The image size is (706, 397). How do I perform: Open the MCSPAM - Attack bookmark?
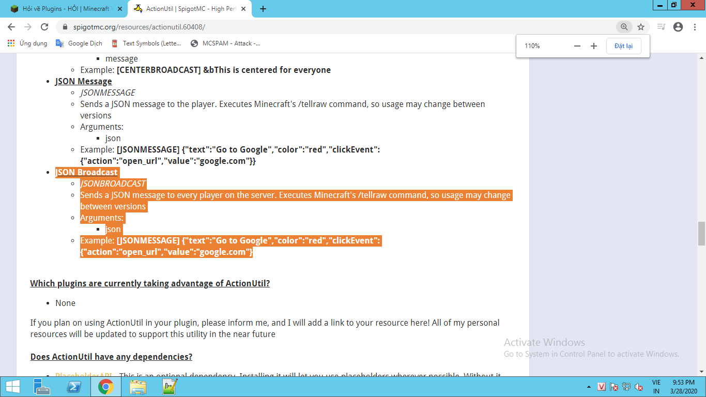225,43
